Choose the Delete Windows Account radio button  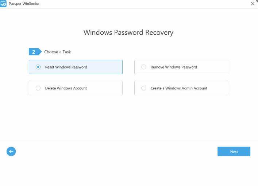[38, 88]
